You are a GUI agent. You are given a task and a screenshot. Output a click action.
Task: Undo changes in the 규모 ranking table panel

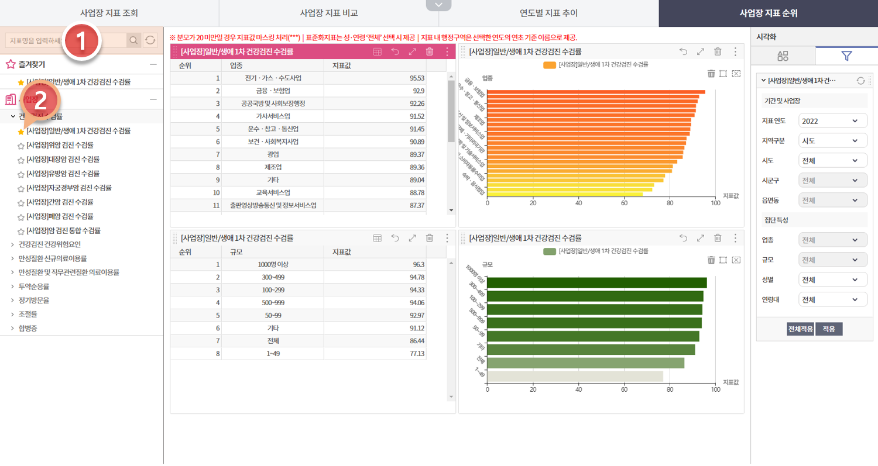coord(395,238)
